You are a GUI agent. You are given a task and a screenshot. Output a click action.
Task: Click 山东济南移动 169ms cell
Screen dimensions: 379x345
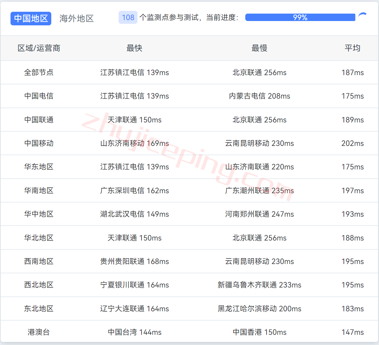click(134, 143)
